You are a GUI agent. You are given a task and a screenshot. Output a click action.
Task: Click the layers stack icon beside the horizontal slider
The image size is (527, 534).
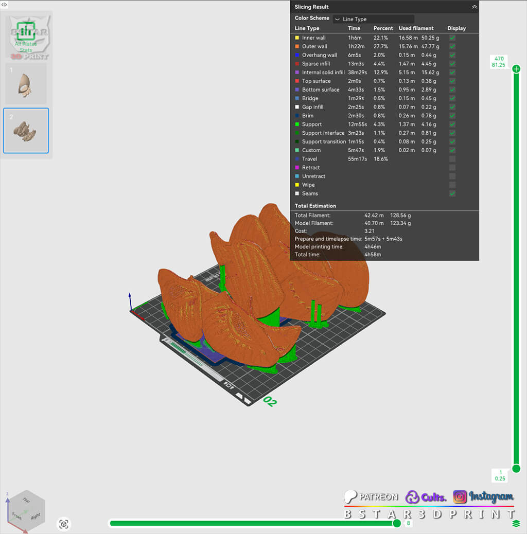point(516,523)
